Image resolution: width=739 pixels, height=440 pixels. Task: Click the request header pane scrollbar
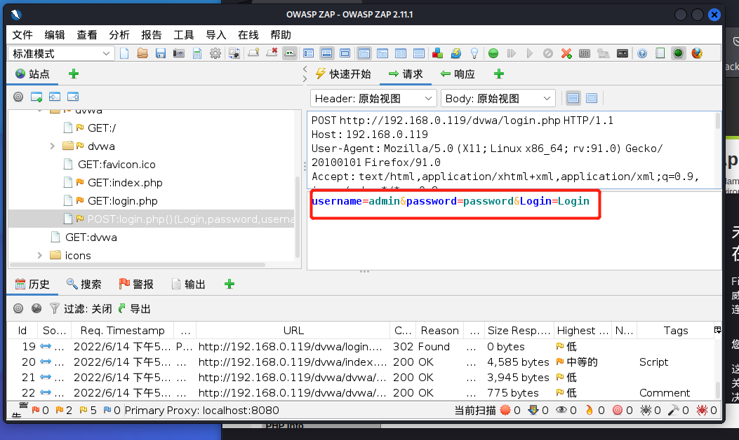click(x=718, y=121)
